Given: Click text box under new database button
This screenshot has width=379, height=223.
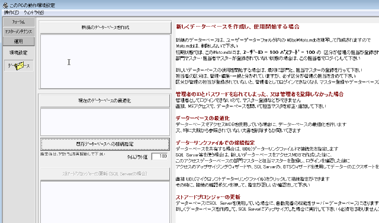Looking at the screenshot, I should click(105, 62).
